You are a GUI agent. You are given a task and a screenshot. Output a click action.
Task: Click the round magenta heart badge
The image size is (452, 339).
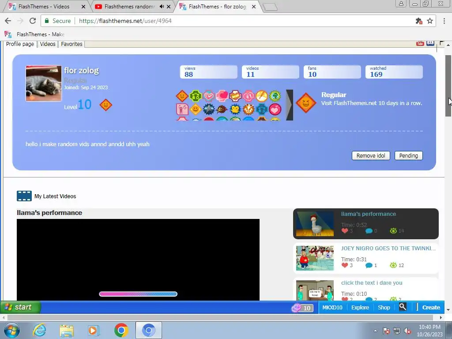coord(275,109)
